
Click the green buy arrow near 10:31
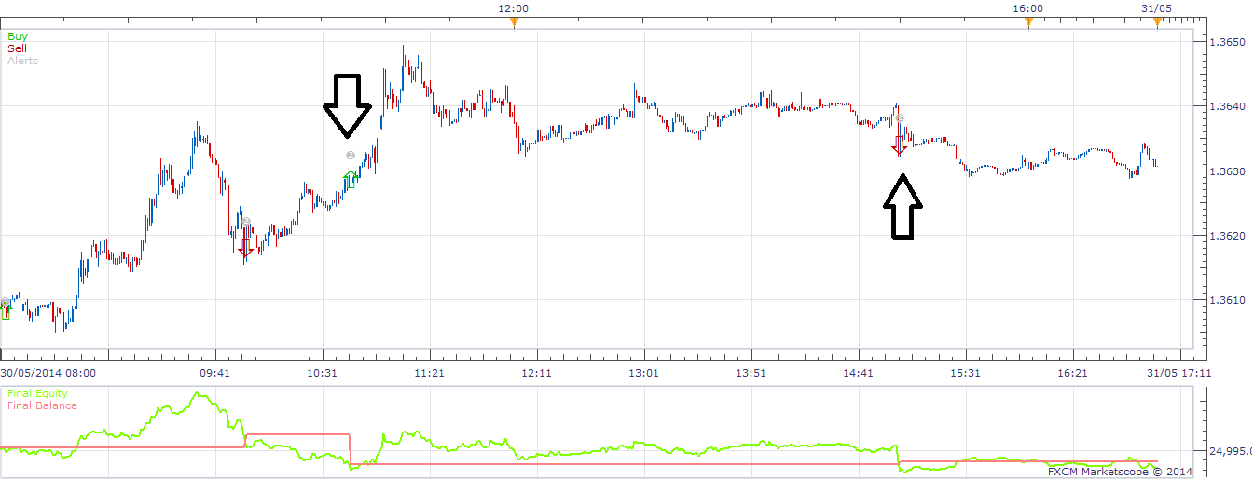pyautogui.click(x=351, y=177)
